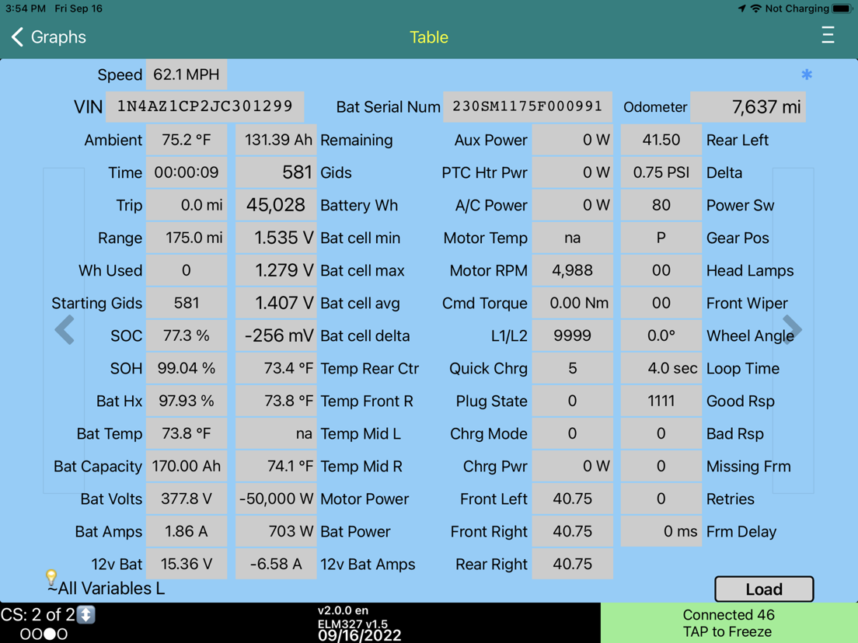Tap the 12v Bat Amps -6.58 A value
Image resolution: width=858 pixels, height=643 pixels.
[277, 564]
